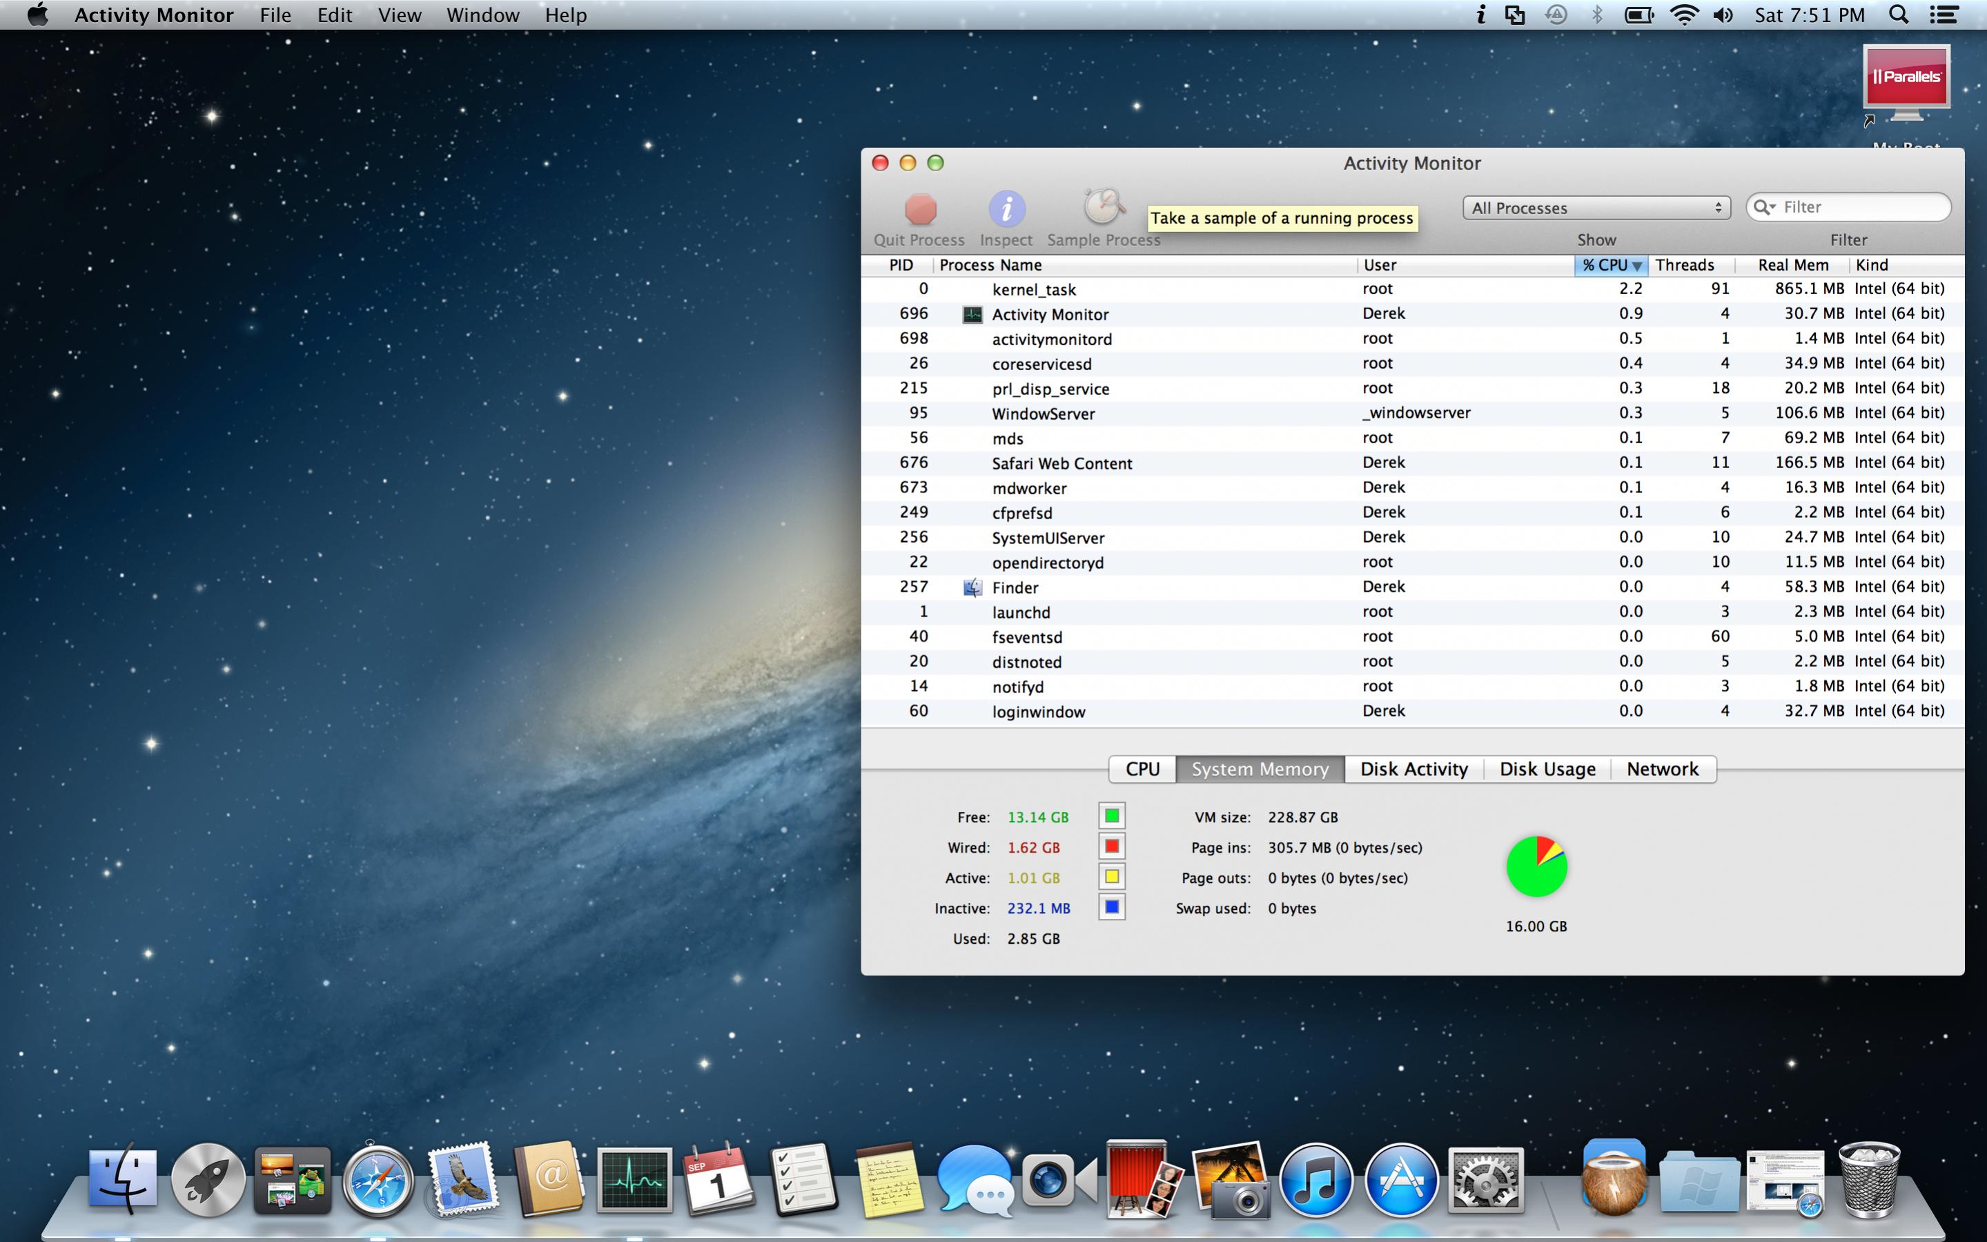Click the Activity Monitor process row icon
Image resolution: width=1987 pixels, height=1242 pixels.
[972, 315]
